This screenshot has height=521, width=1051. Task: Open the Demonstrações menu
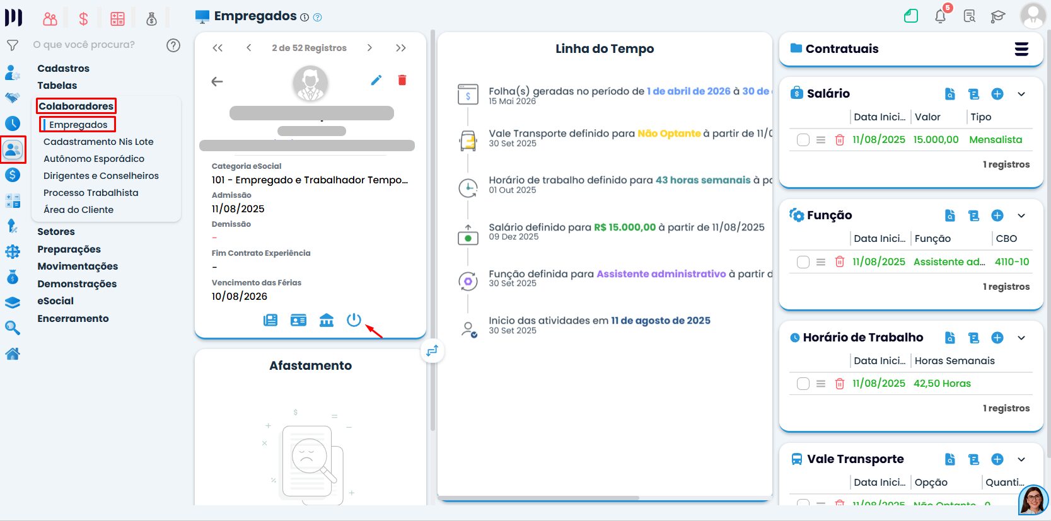[x=77, y=284]
